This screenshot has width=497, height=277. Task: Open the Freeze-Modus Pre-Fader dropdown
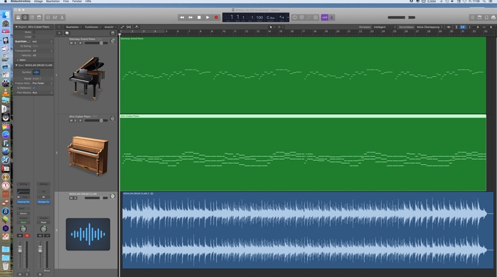click(43, 83)
